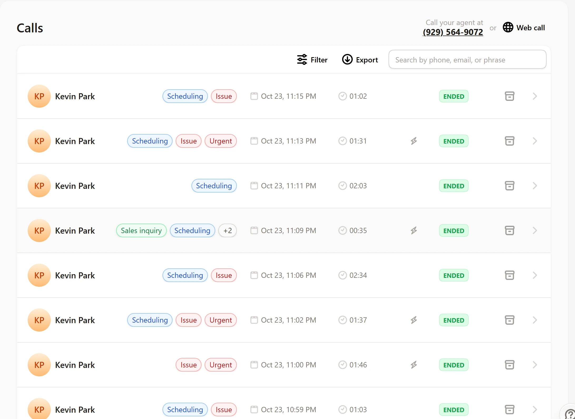
Task: Click the globe Web call icon
Action: (508, 27)
